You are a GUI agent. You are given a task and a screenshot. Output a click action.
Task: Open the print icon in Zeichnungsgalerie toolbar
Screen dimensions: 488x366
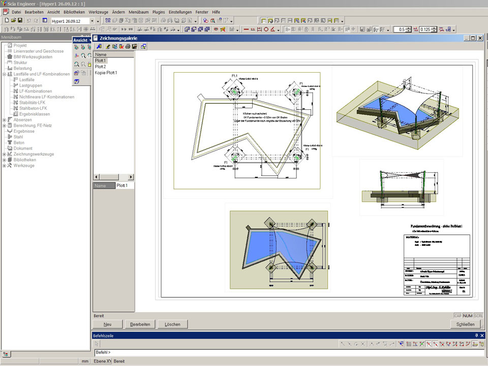tap(128, 47)
